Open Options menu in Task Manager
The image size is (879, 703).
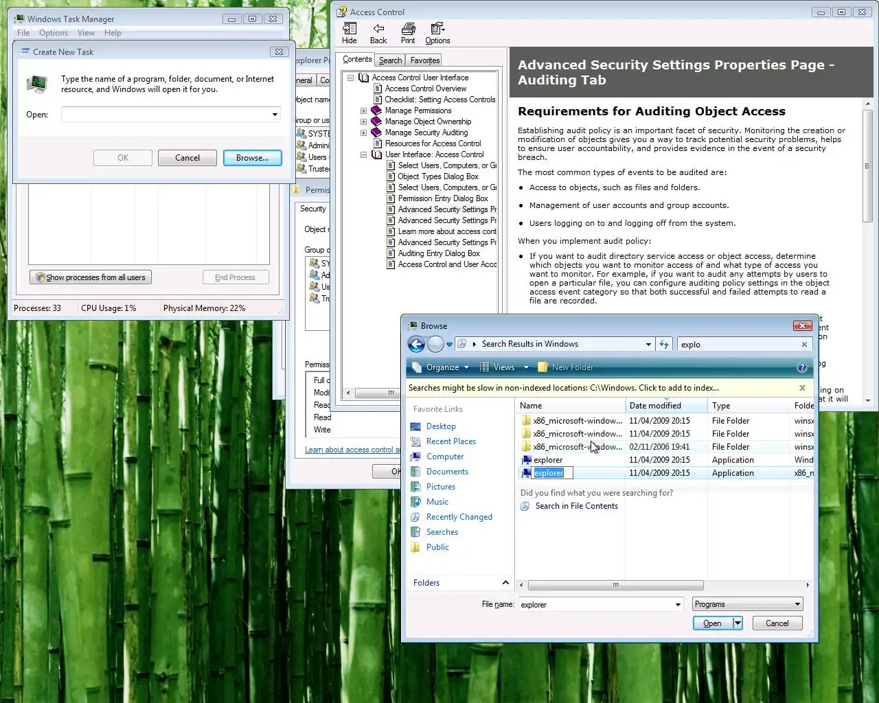coord(54,33)
